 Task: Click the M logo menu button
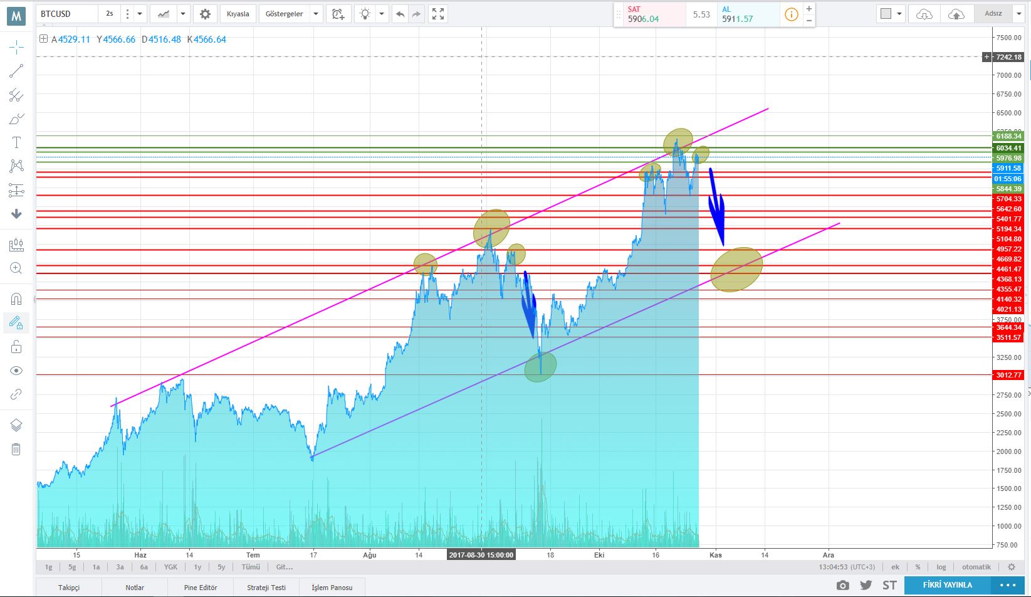[16, 16]
